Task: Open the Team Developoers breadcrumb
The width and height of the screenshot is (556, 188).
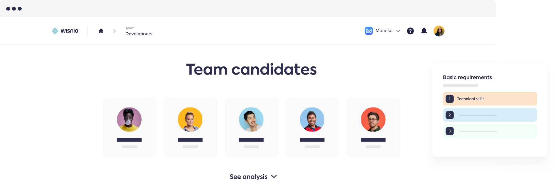Action: tap(139, 31)
